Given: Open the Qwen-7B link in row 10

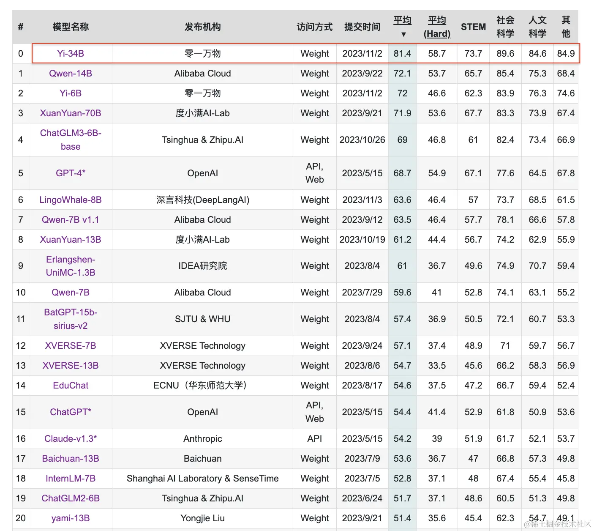Looking at the screenshot, I should [71, 293].
